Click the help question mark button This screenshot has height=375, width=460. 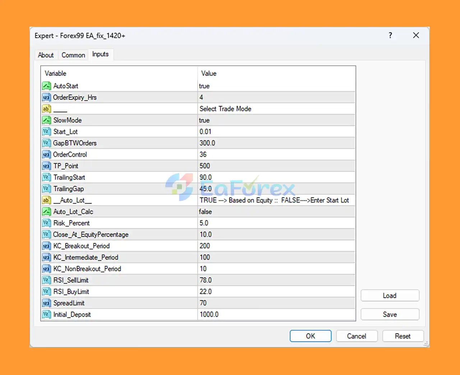pos(390,35)
